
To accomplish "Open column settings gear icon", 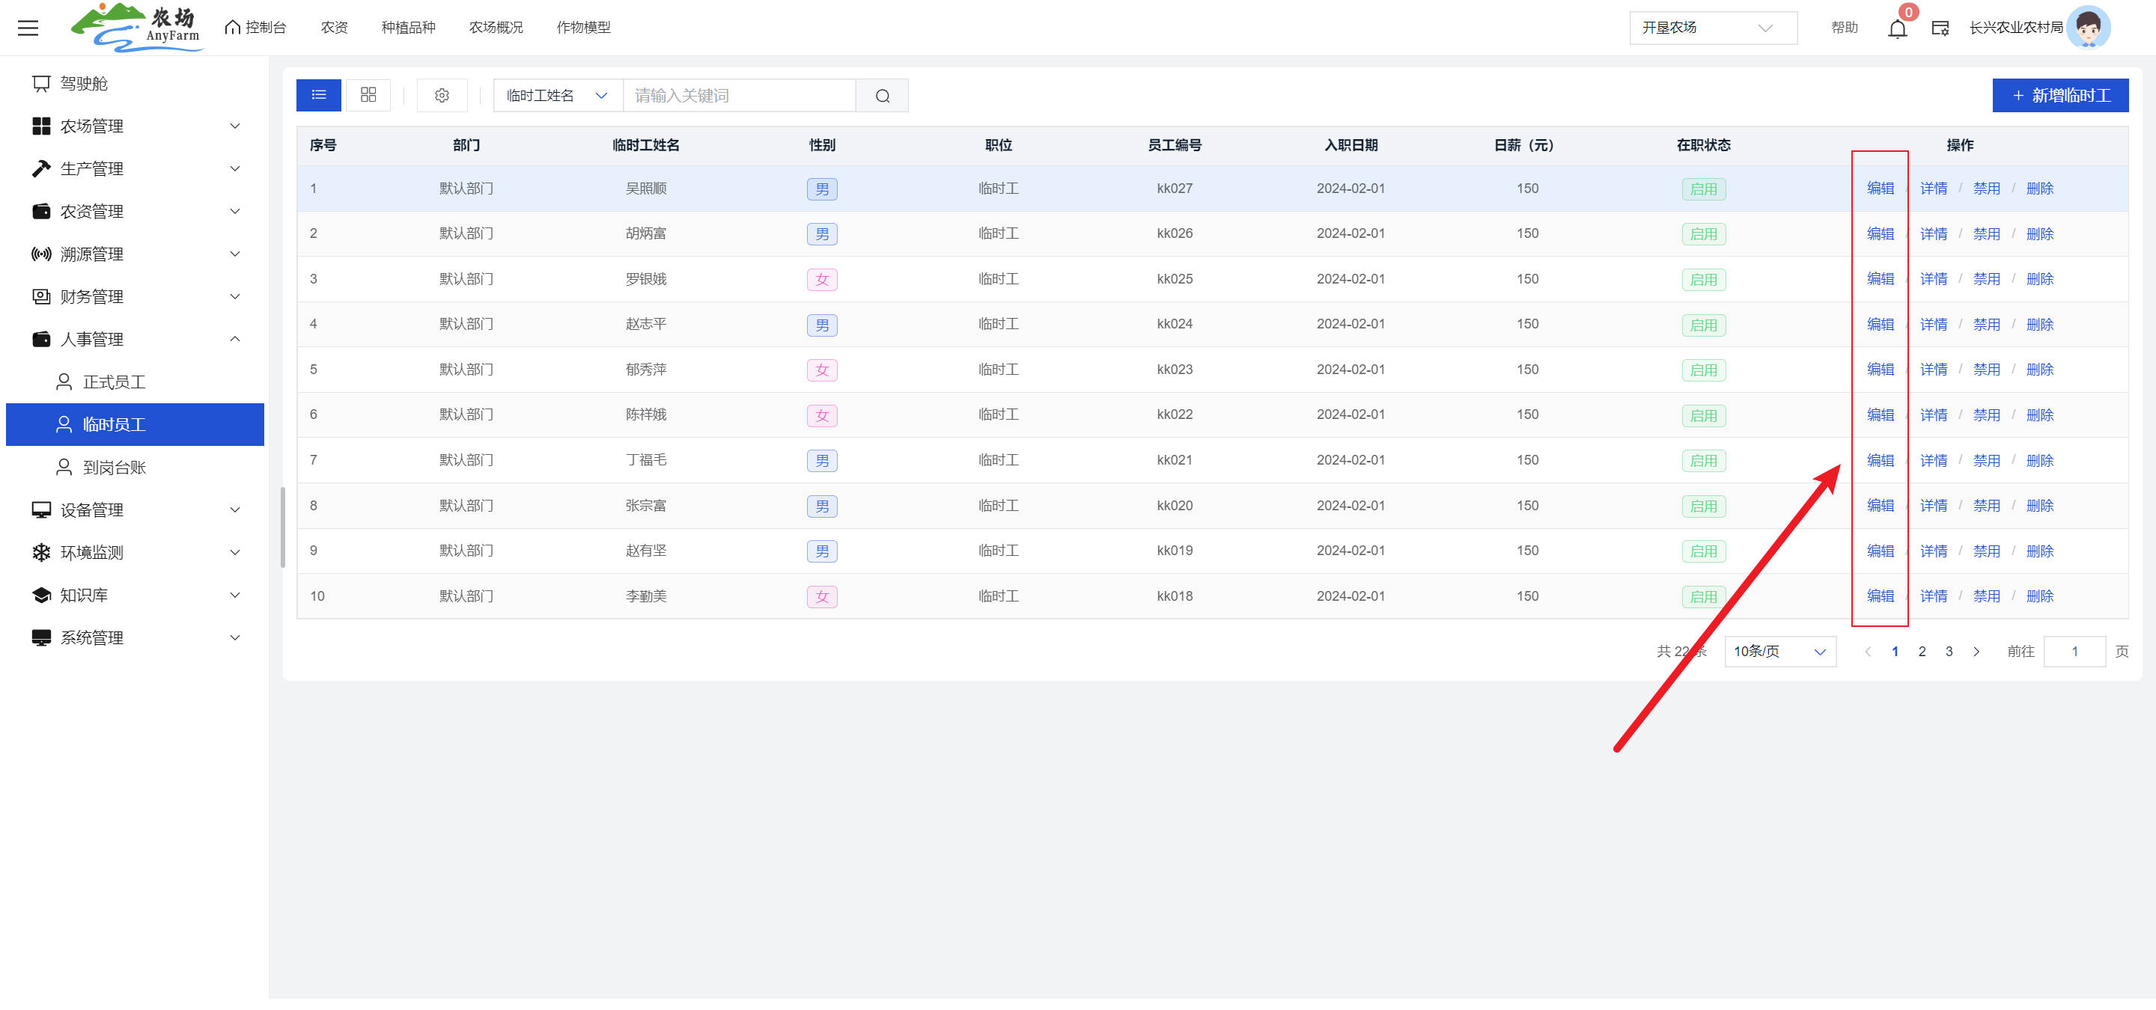I will (x=442, y=95).
